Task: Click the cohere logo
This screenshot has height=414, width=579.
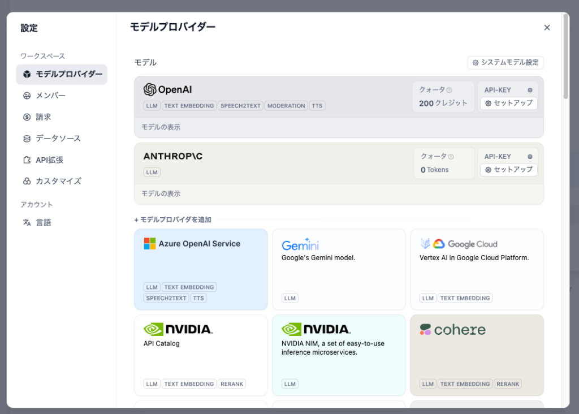Action: click(453, 329)
